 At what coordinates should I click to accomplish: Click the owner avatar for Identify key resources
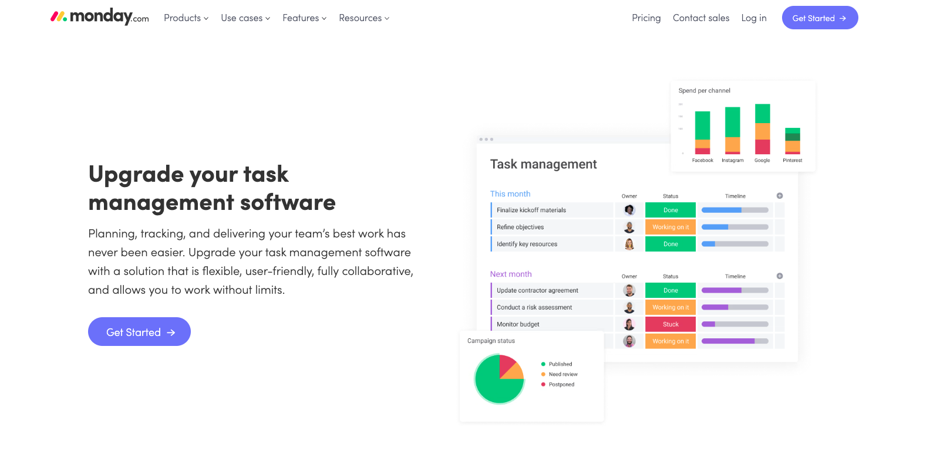click(x=629, y=244)
